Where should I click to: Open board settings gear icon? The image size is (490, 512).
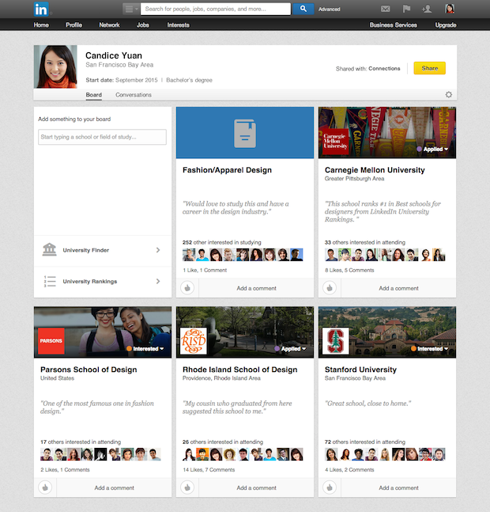pos(449,95)
